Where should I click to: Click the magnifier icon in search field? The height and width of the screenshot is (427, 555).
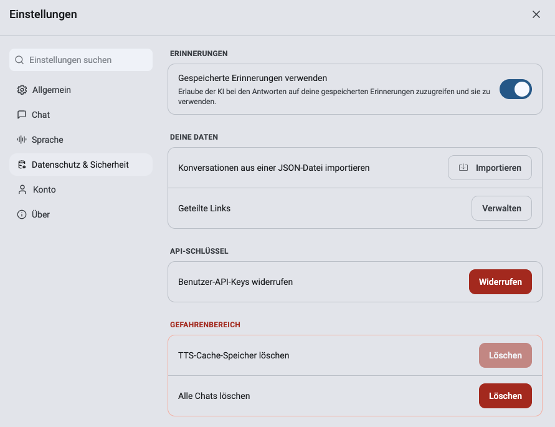[x=19, y=60]
